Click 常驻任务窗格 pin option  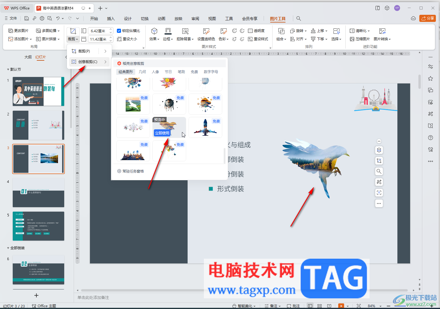130,171
